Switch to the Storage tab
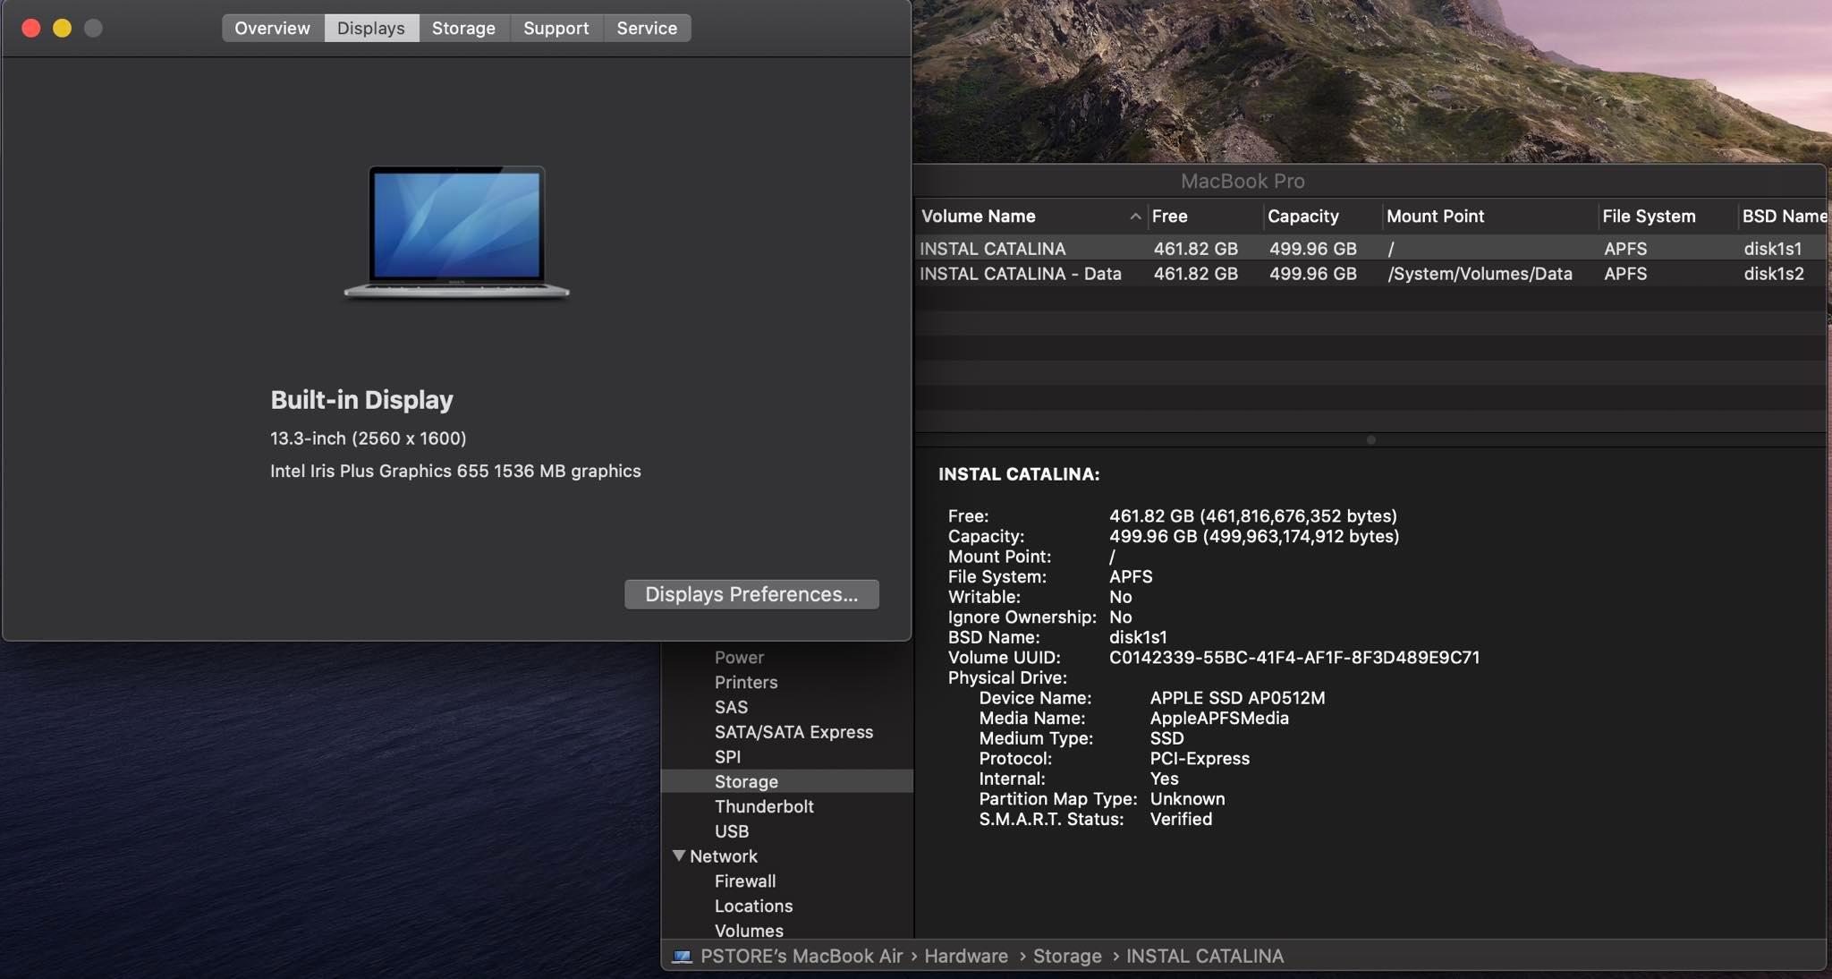 (x=463, y=28)
